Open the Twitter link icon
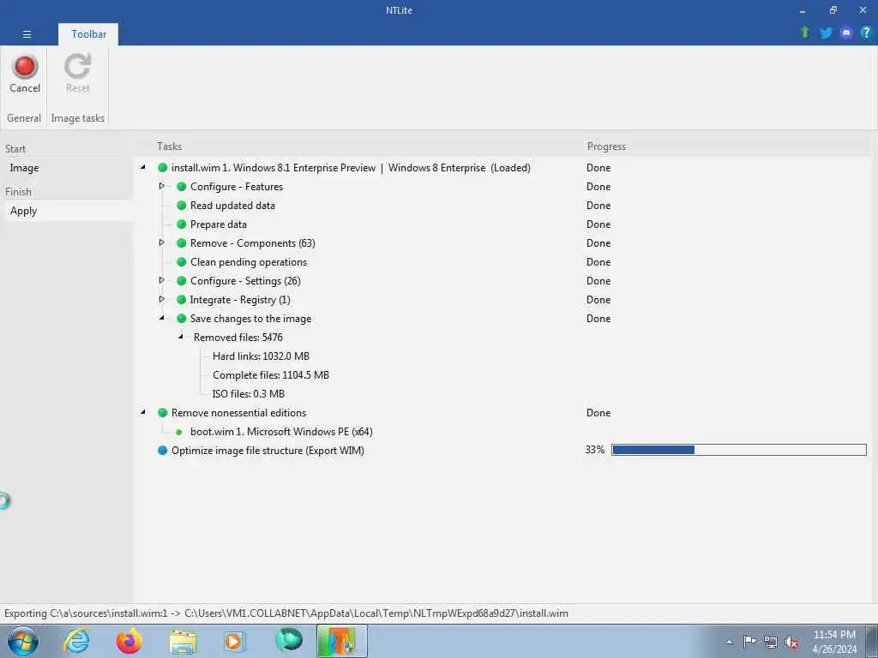This screenshot has height=658, width=878. [x=826, y=33]
